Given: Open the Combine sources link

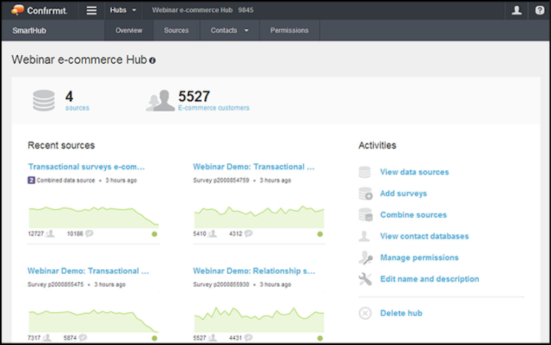Looking at the screenshot, I should [413, 215].
